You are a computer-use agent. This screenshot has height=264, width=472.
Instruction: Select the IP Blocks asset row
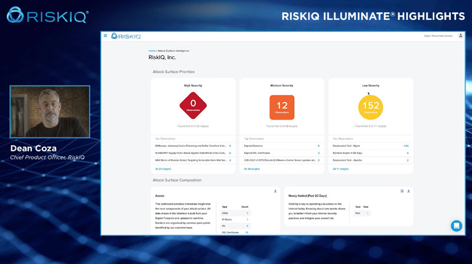[235, 219]
